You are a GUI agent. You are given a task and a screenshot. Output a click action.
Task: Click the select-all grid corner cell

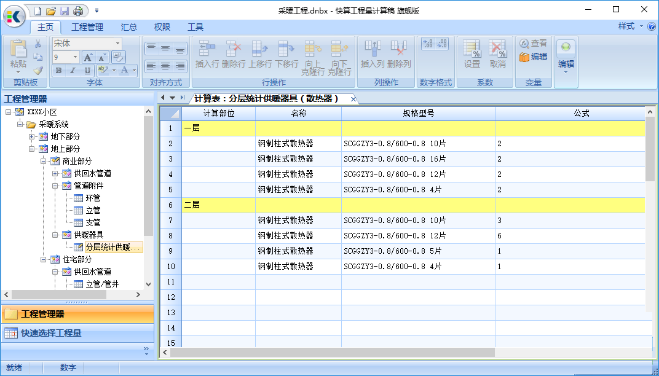coord(171,114)
